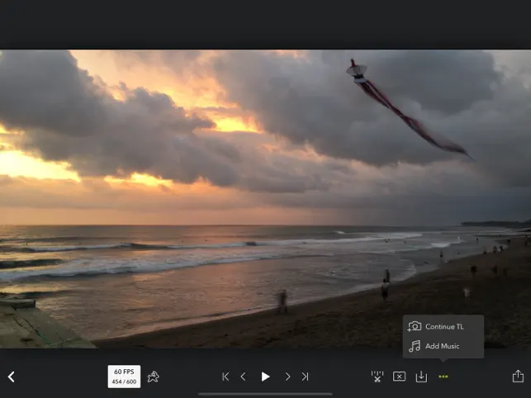531x398 pixels.
Task: Close the green three-dots more menu
Action: 443,377
